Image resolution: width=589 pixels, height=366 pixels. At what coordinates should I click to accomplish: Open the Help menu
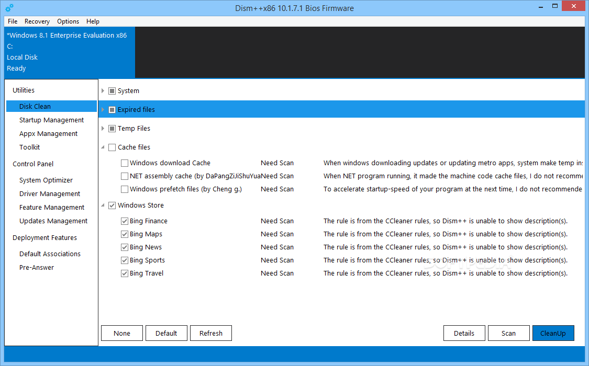(93, 21)
